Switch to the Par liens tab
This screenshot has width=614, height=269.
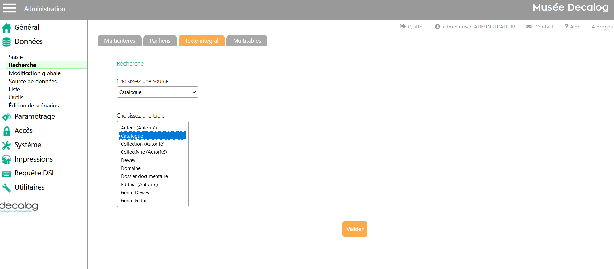click(x=160, y=41)
